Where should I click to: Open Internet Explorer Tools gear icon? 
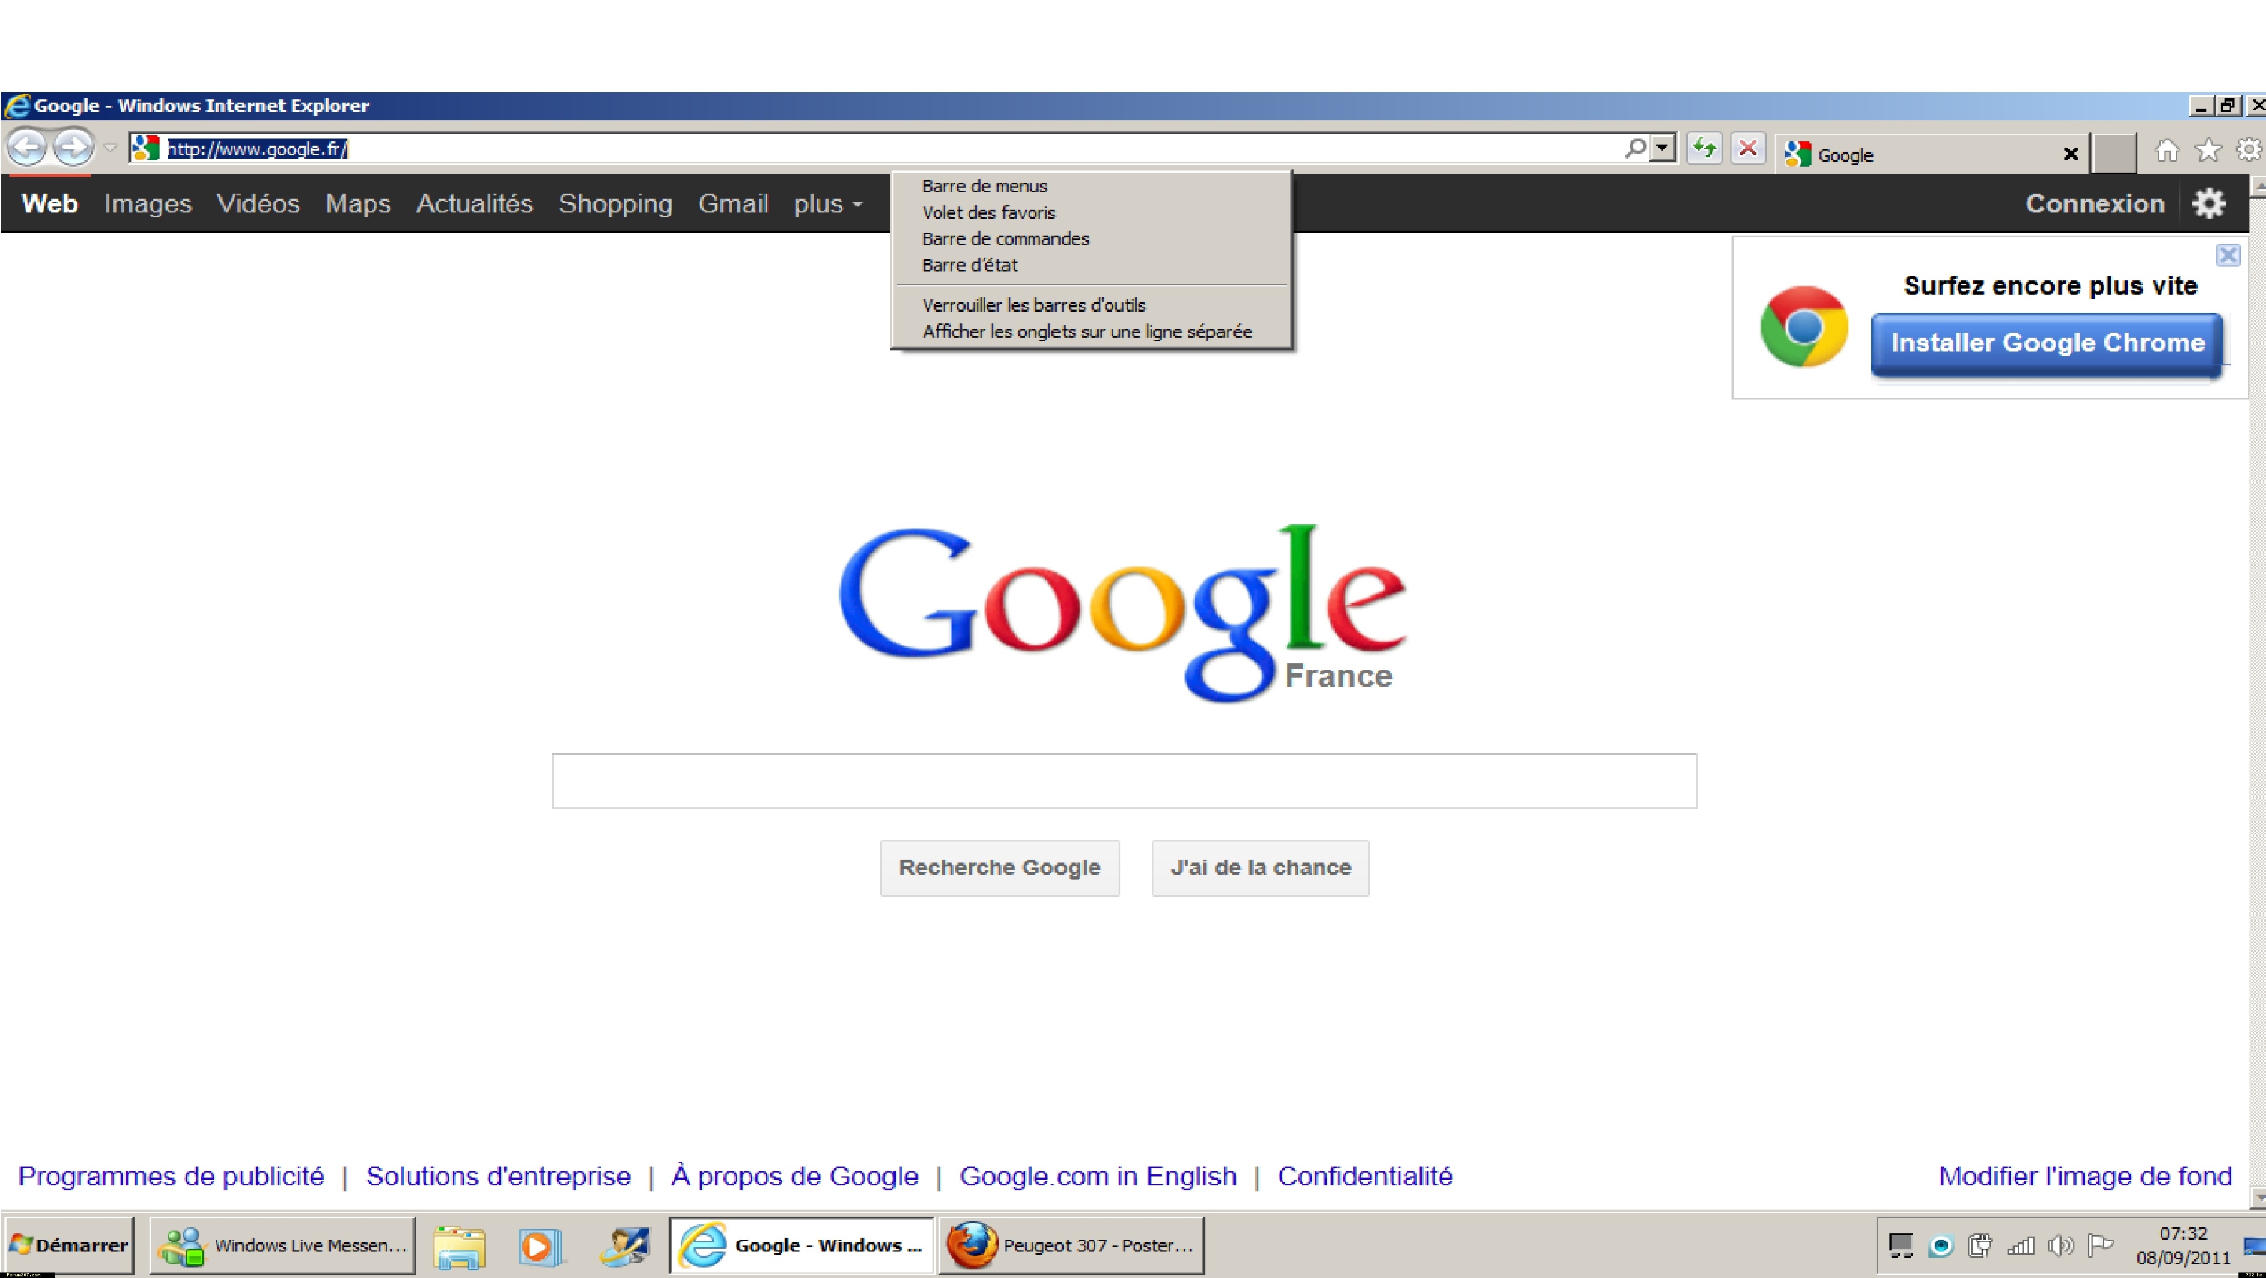pos(2248,151)
